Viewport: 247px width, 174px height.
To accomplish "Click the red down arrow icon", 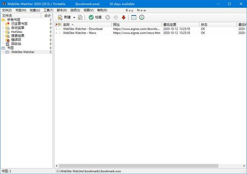I will coord(123,17).
